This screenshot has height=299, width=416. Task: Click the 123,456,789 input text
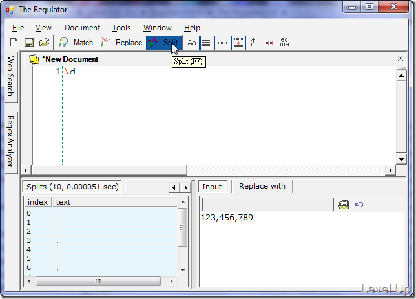point(227,218)
